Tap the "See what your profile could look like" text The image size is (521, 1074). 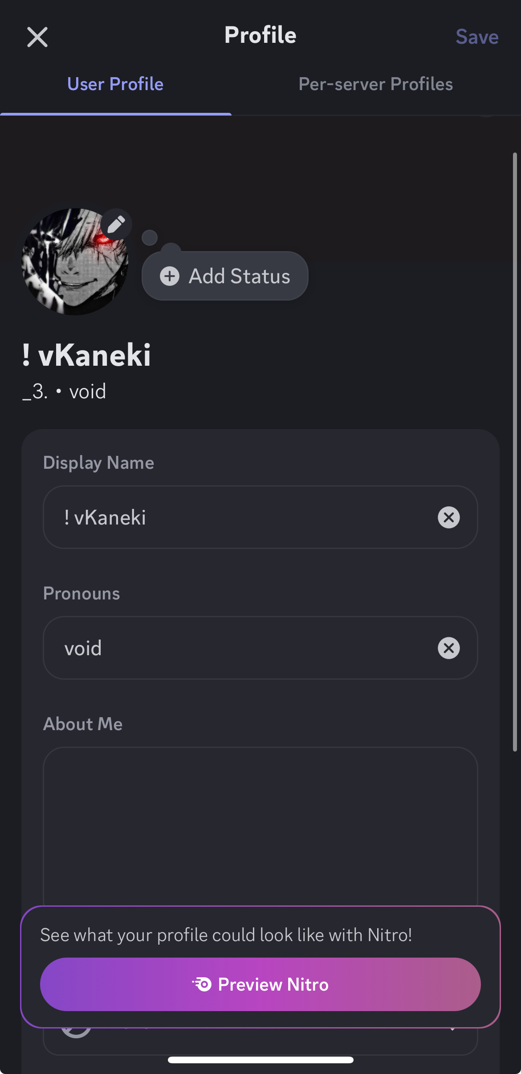tap(226, 935)
